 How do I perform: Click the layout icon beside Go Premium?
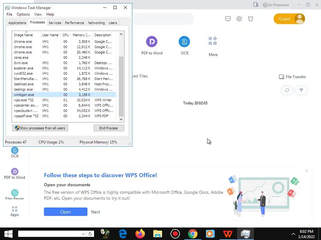pyautogui.click(x=256, y=4)
